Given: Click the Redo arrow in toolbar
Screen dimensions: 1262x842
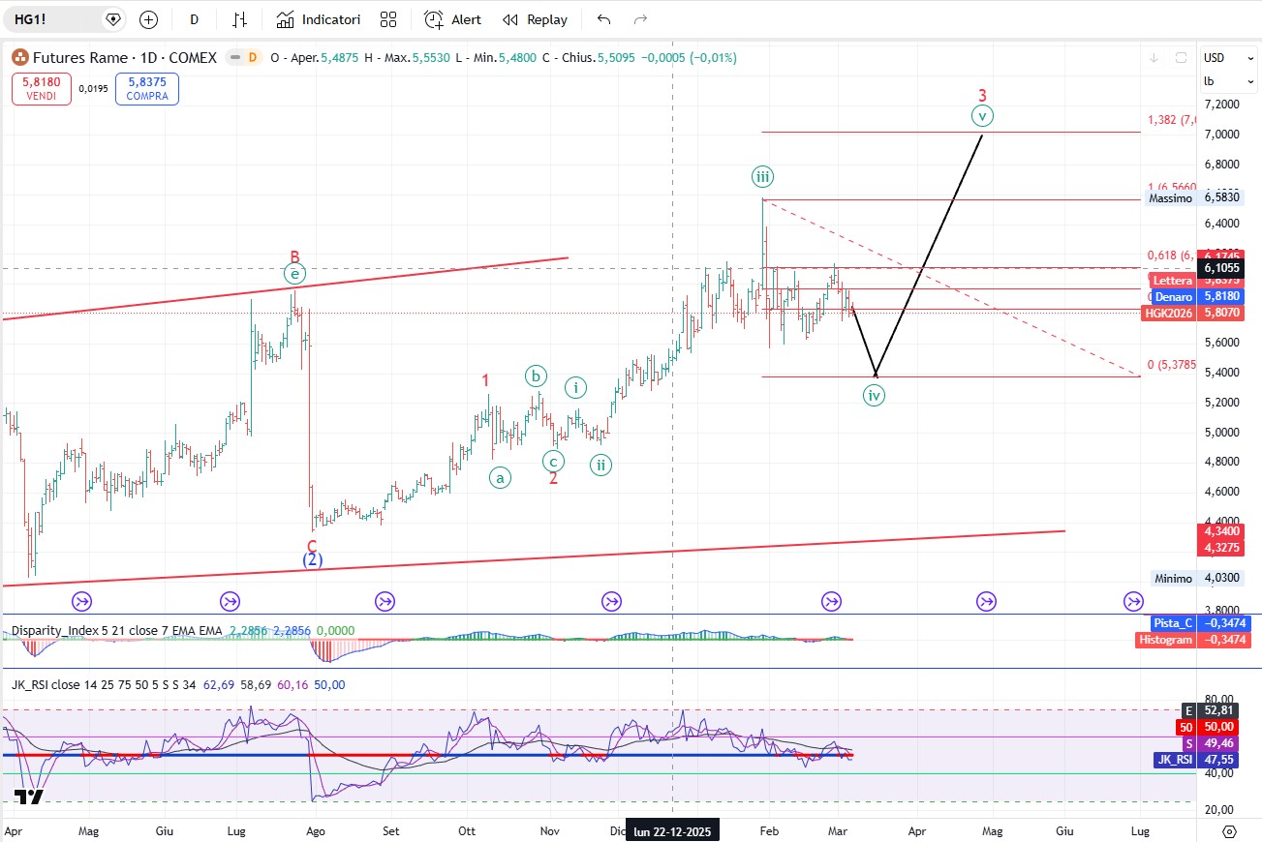Looking at the screenshot, I should click(640, 19).
